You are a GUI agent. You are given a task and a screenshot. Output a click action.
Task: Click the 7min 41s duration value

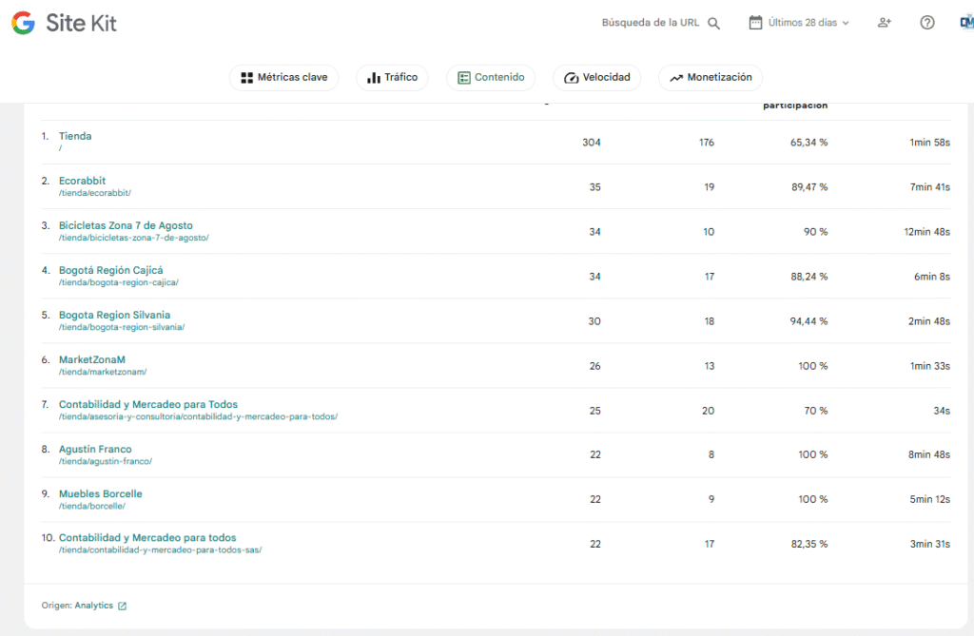coord(930,187)
